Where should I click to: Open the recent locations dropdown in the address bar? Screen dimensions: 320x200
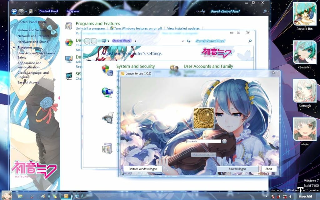tap(183, 41)
